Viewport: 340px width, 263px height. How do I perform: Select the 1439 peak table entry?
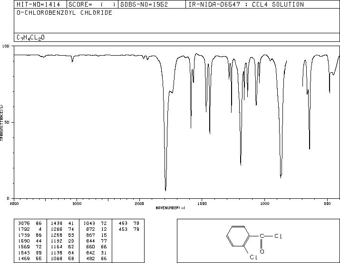click(x=57, y=224)
